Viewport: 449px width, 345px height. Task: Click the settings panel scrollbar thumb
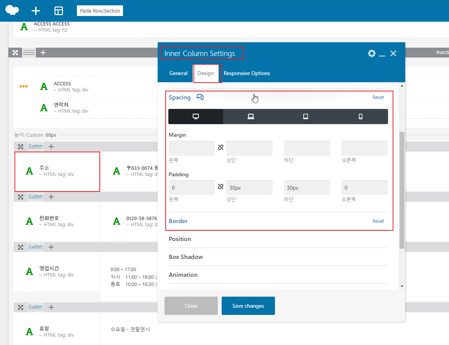(402, 190)
